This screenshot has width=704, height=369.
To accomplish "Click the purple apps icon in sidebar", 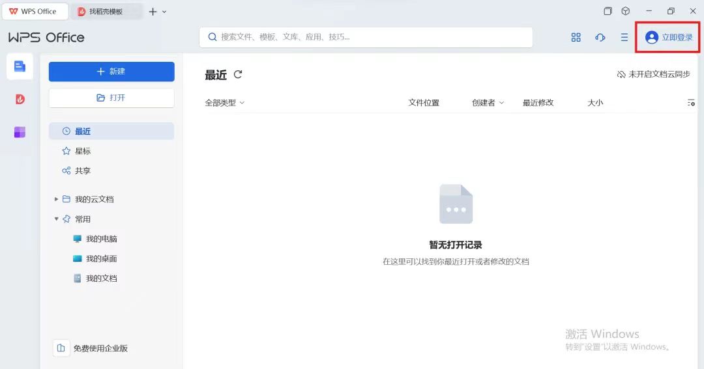I will (x=20, y=133).
